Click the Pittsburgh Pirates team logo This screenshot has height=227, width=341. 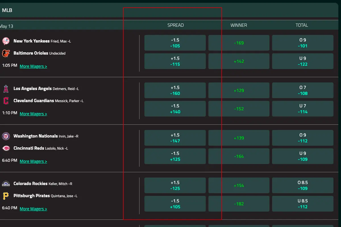6,196
